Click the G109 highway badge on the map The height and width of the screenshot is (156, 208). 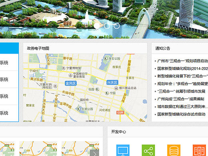tap(120, 112)
